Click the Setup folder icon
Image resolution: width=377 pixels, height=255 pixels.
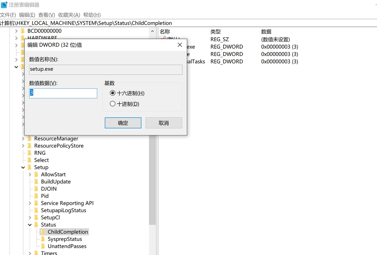30,167
